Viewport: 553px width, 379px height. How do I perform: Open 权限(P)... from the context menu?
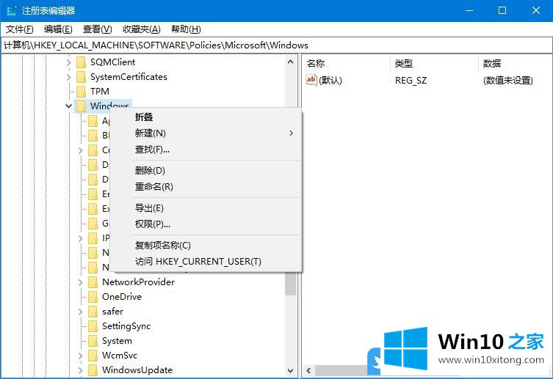click(206, 224)
